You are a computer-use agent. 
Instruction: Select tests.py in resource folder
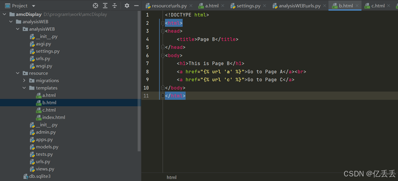point(45,154)
